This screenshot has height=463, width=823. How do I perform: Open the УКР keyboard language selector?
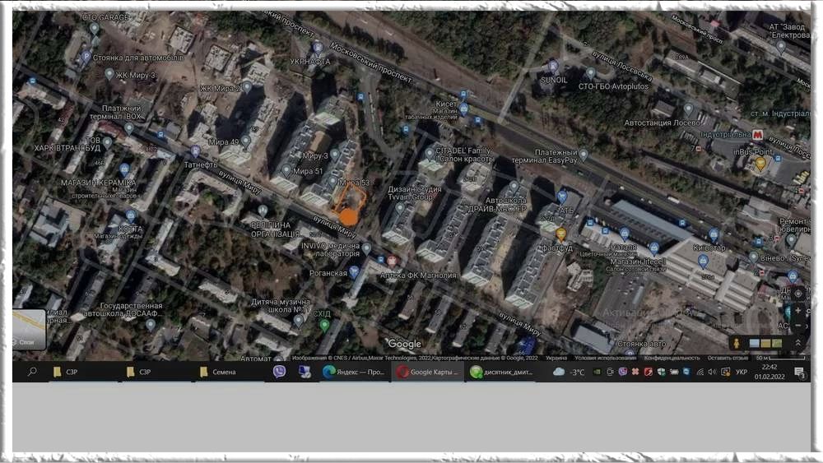tap(741, 373)
